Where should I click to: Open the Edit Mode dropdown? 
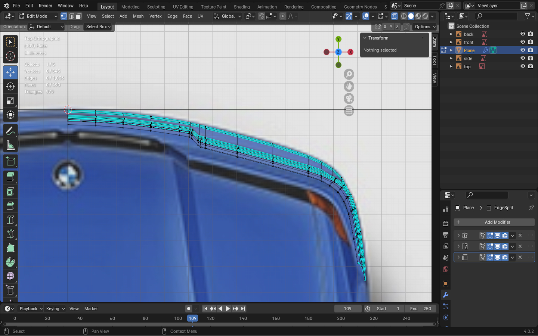click(38, 16)
